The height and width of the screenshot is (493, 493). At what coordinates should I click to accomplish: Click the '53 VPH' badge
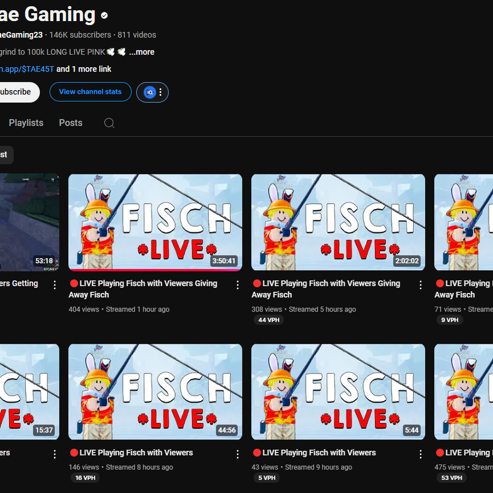451,478
